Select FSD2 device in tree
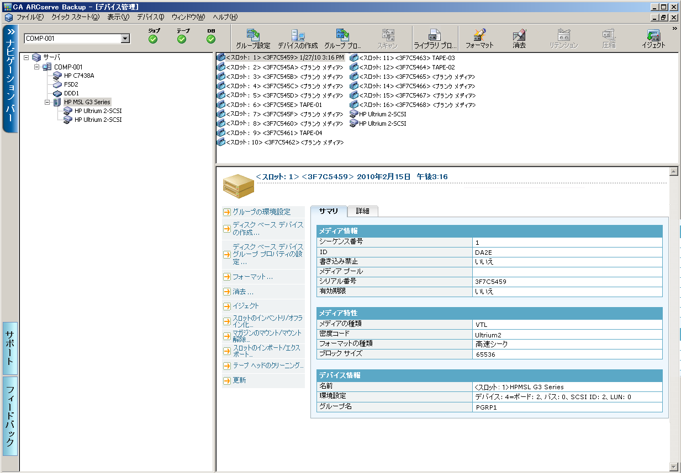 (x=71, y=84)
